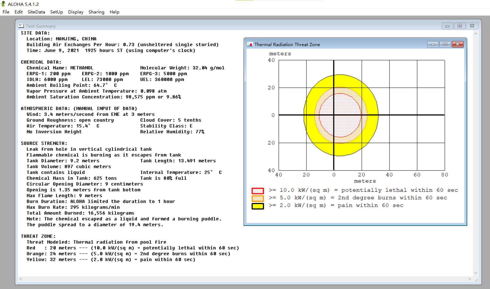Viewport: 490px width, 289px height.
Task: Click "potentially lethal within 60 sec" legend text
Action: pos(400,190)
